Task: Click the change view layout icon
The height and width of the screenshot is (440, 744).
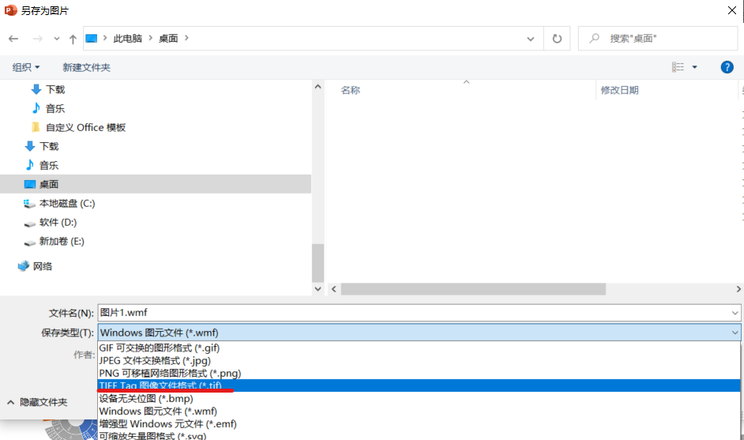Action: tap(678, 67)
